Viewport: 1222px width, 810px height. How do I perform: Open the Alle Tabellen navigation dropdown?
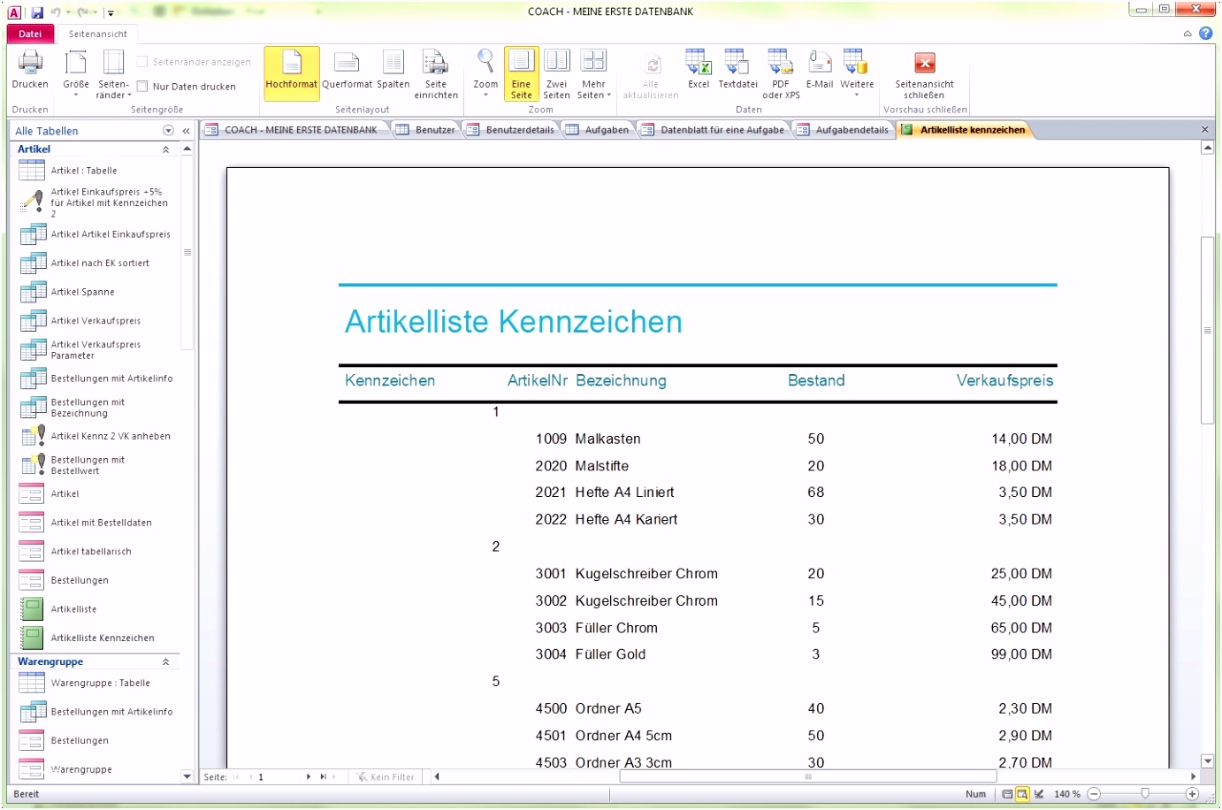[168, 131]
